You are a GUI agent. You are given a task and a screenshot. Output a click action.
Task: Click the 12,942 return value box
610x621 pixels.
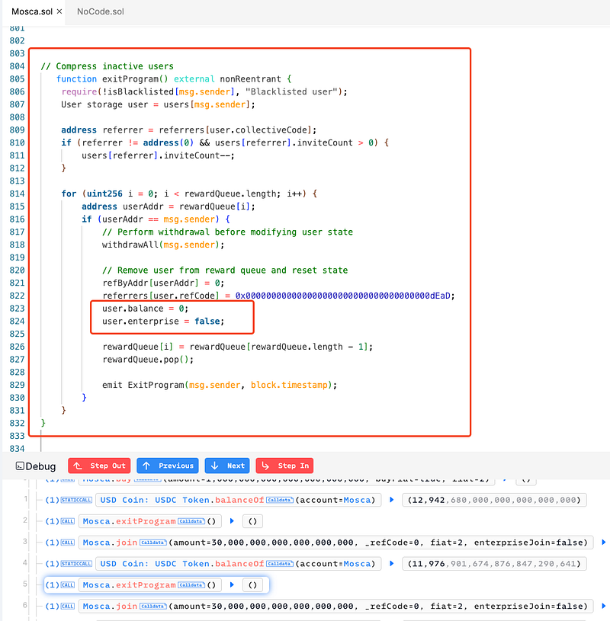coord(494,500)
